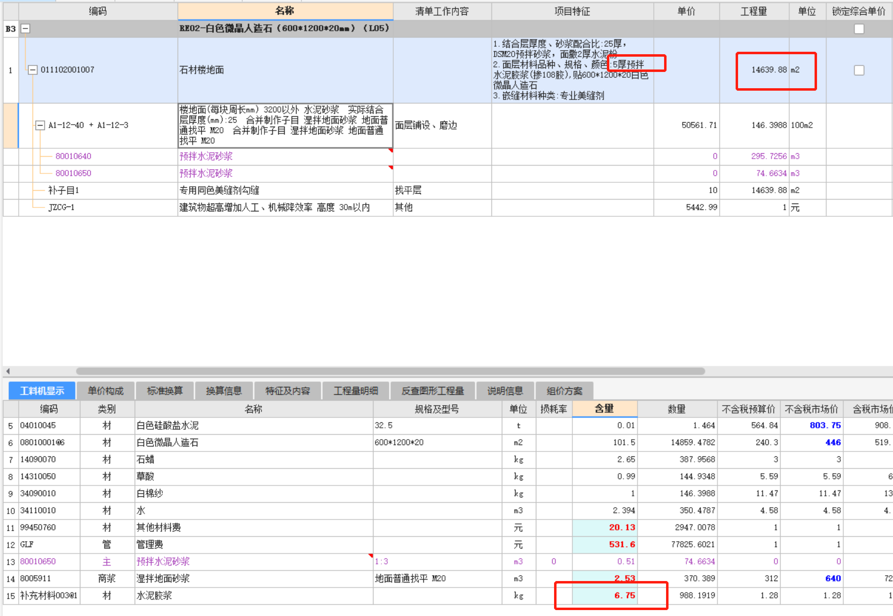Click the RE02-白色微晶人造石 section title
The width and height of the screenshot is (893, 616).
pyautogui.click(x=284, y=29)
